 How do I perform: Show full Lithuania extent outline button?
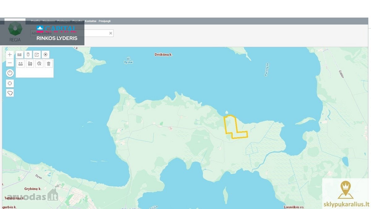tap(10, 93)
